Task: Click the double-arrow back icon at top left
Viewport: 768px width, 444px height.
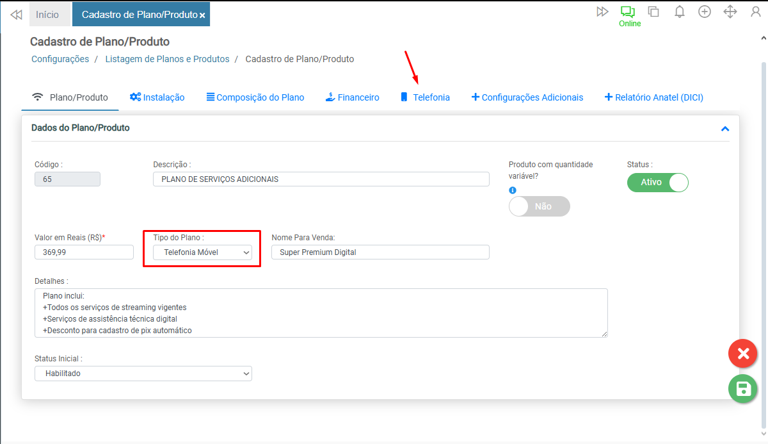Action: tap(16, 14)
